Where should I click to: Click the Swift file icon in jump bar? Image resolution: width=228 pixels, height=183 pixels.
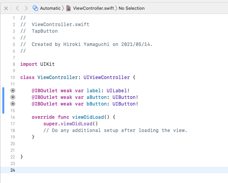(x=68, y=8)
